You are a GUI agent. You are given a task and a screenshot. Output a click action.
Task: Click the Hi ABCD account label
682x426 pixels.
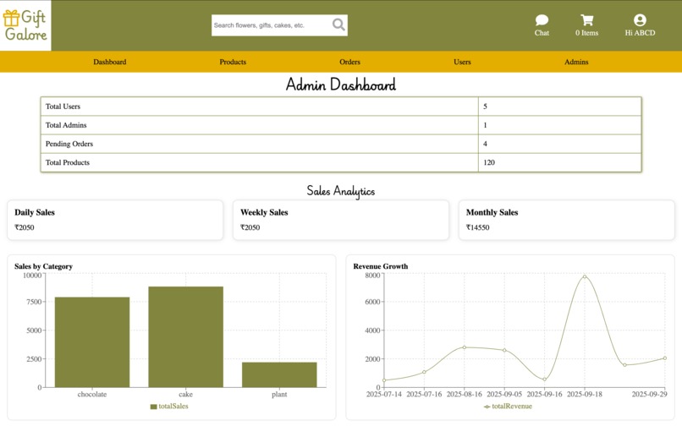coord(640,33)
